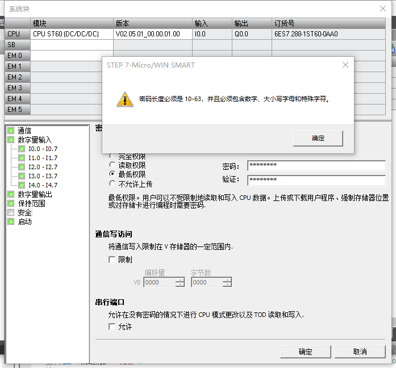
Task: Open the I2.0 - I2.7 input item
Action: (x=43, y=167)
